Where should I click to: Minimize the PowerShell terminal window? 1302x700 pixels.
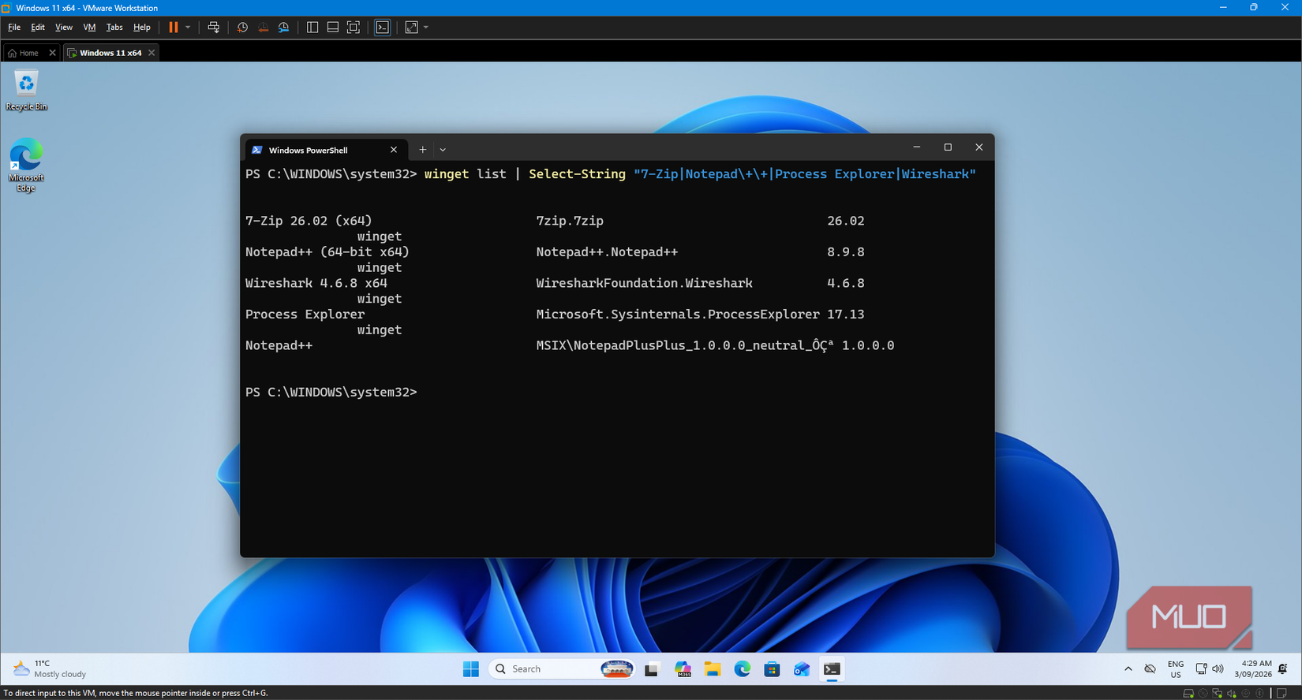[917, 147]
